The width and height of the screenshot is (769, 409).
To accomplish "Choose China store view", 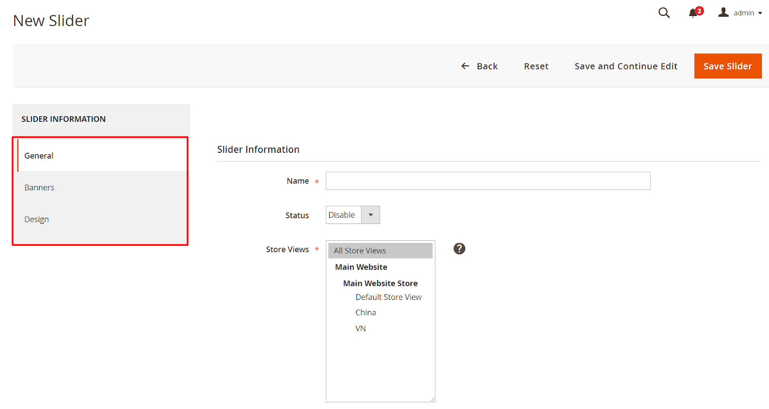I will point(366,312).
